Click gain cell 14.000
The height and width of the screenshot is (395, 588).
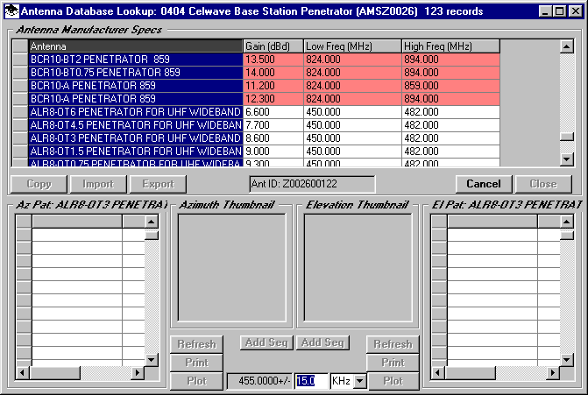[x=273, y=73]
